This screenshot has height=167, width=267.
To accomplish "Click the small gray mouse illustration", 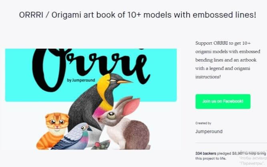I will [x=102, y=145].
